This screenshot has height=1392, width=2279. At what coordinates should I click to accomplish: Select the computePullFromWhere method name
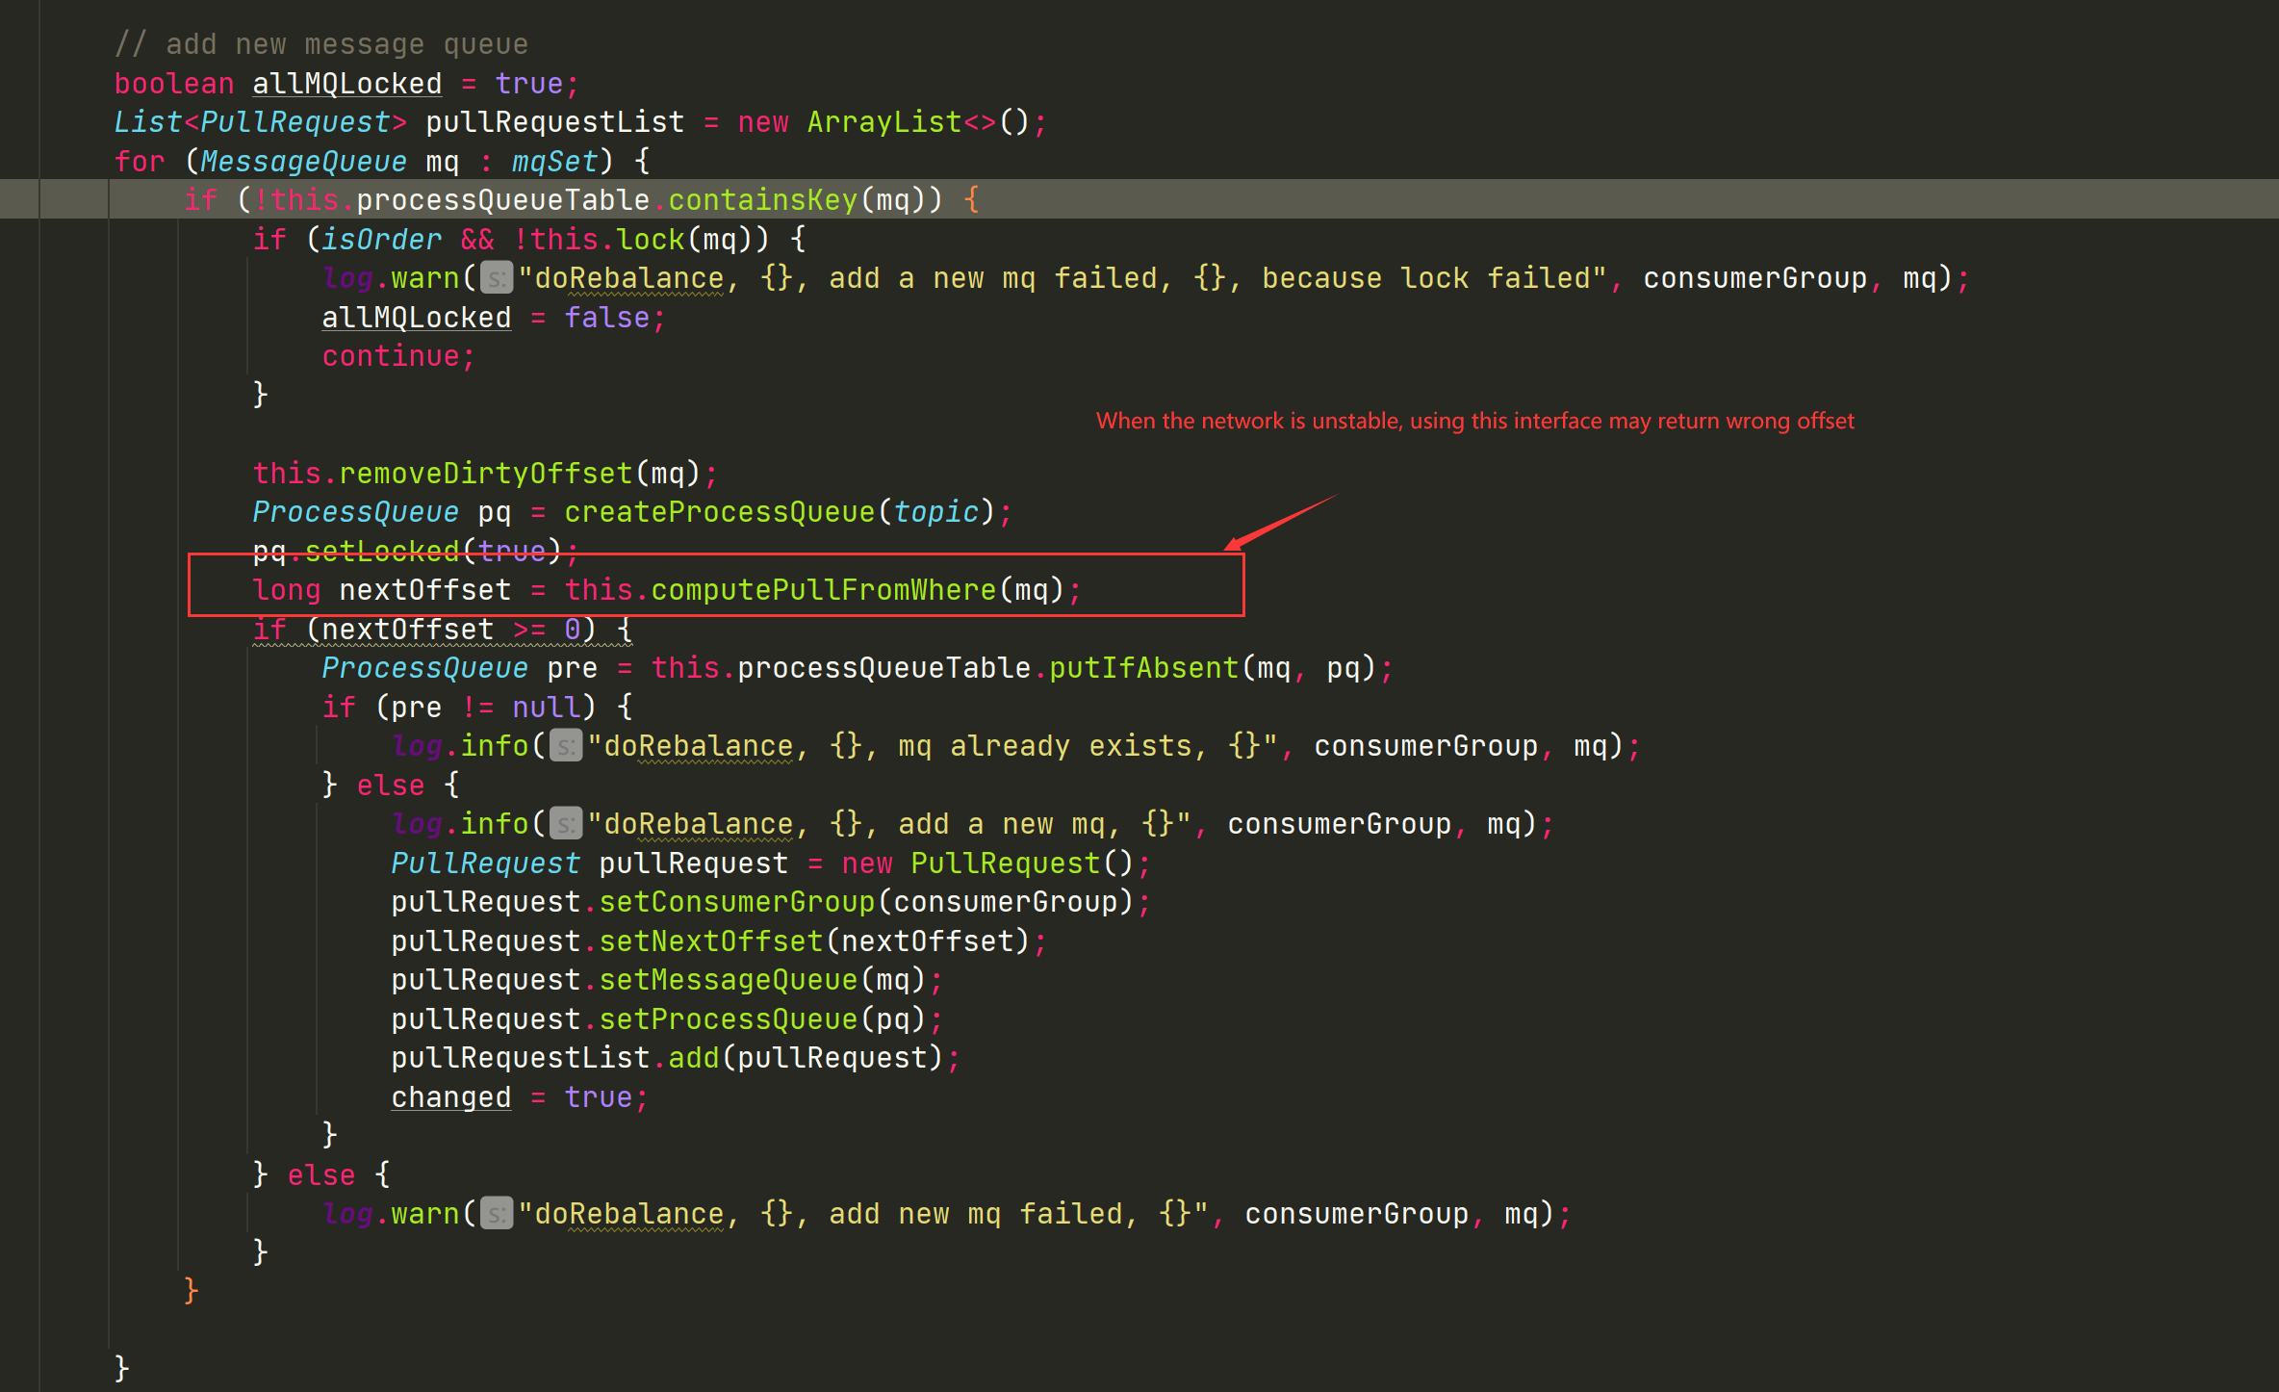(823, 589)
